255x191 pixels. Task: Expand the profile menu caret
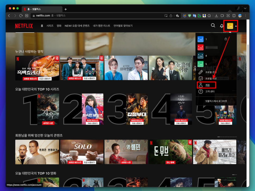click(x=236, y=26)
